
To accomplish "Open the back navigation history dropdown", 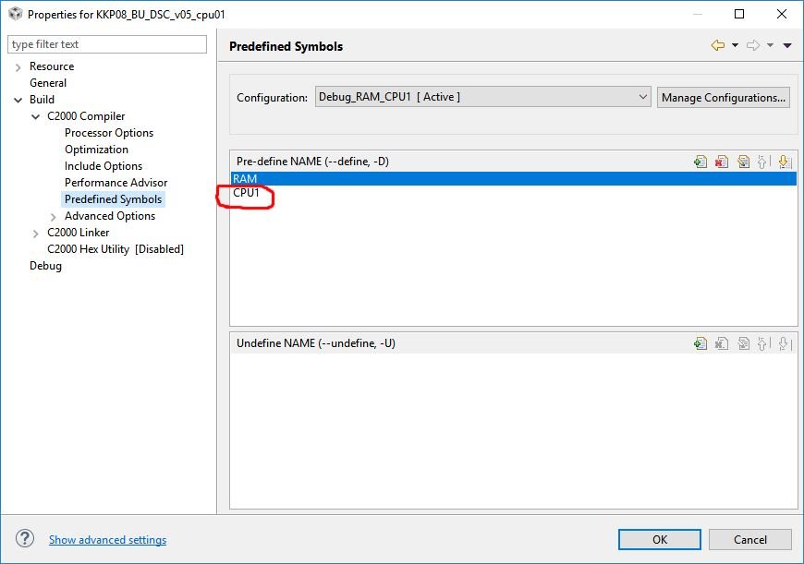I will (735, 45).
